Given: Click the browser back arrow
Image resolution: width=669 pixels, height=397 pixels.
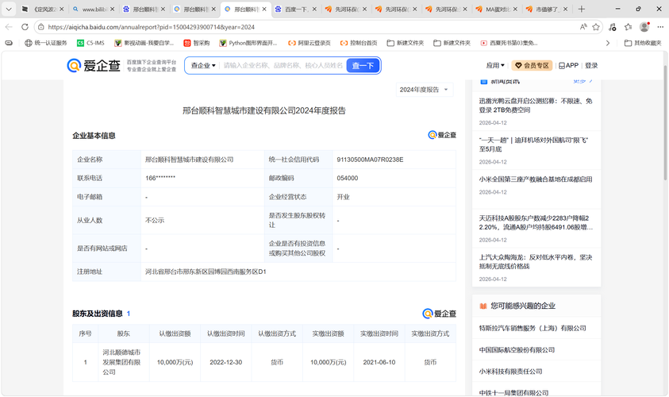Looking at the screenshot, I should [9, 27].
